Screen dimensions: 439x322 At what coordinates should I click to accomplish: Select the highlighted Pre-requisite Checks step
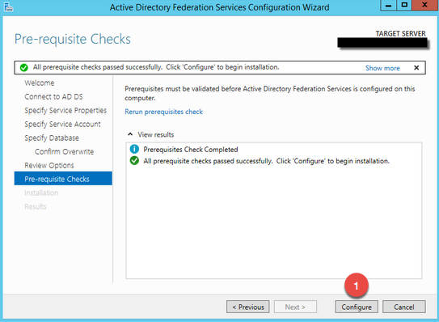[63, 179]
